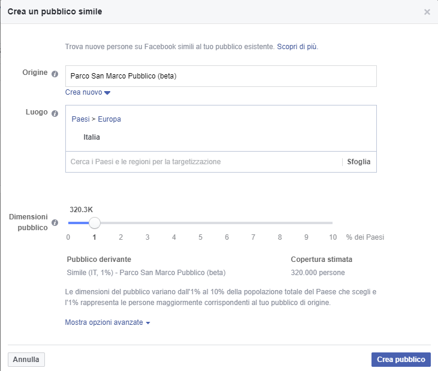Open the Scopri di più link
The width and height of the screenshot is (438, 371).
click(x=297, y=47)
